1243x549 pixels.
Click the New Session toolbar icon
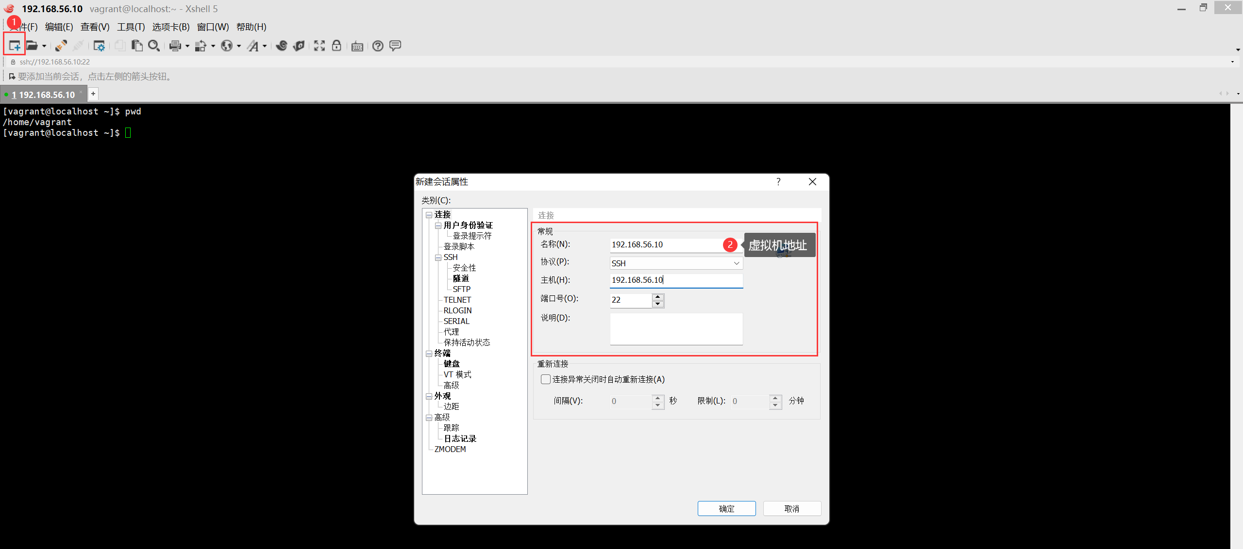pyautogui.click(x=15, y=46)
